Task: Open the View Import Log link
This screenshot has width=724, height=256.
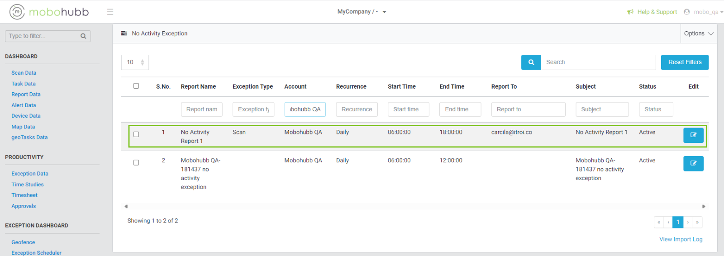Action: [x=681, y=239]
